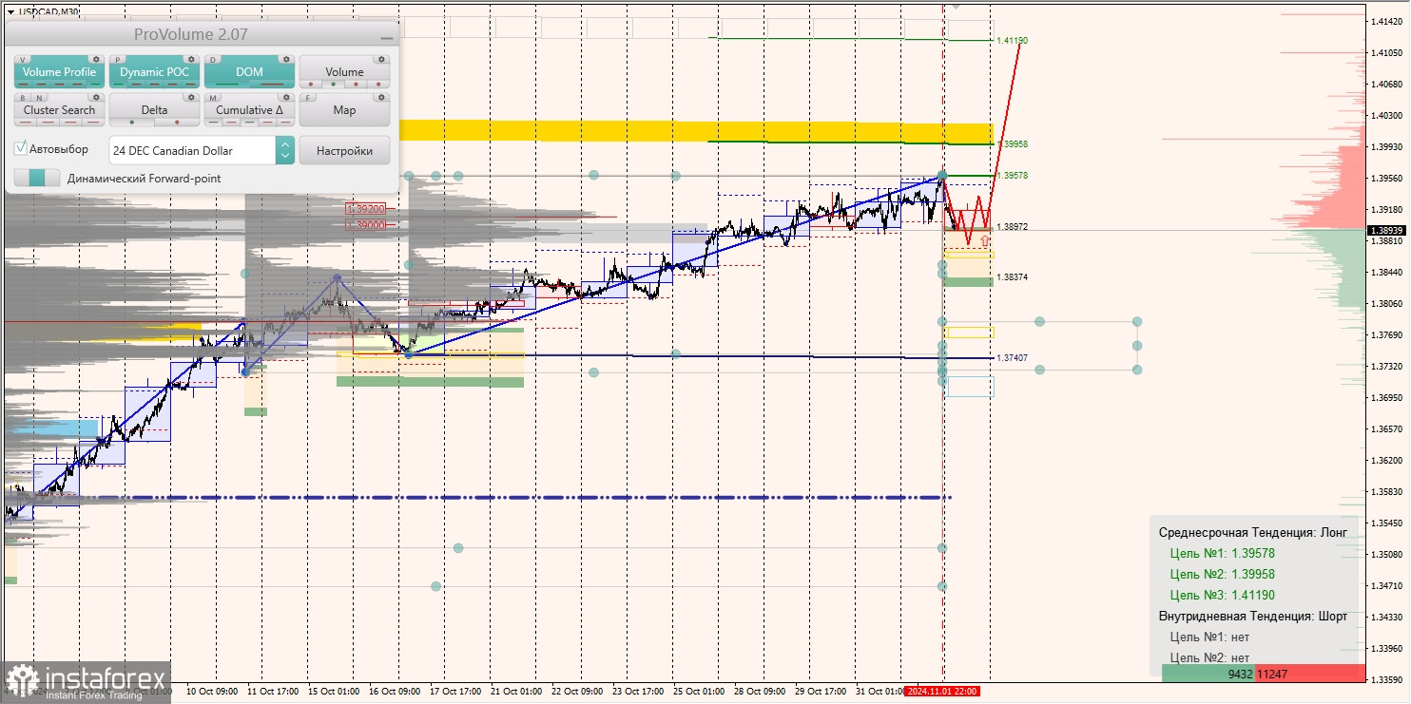Click the D hotkey tag on DOM
The height and width of the screenshot is (704, 1411).
coord(212,59)
